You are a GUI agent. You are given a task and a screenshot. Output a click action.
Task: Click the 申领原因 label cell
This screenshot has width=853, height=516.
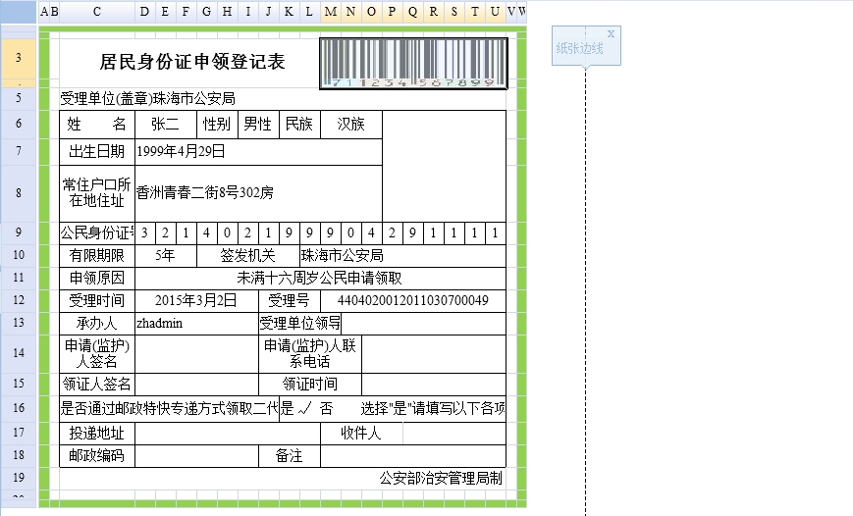pos(97,279)
